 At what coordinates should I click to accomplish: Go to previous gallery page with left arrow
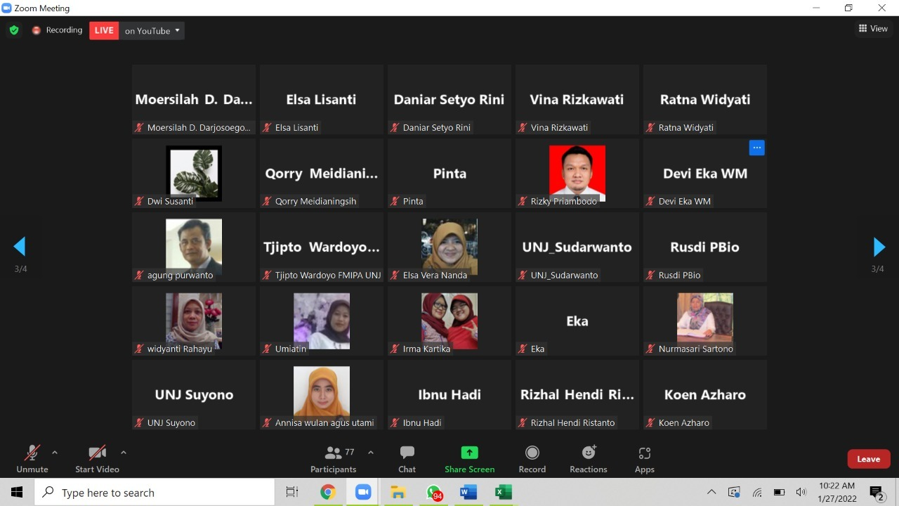tap(20, 247)
